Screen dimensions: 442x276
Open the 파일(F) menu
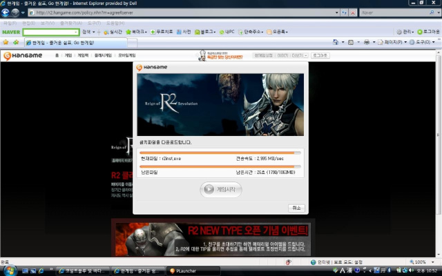10,23
